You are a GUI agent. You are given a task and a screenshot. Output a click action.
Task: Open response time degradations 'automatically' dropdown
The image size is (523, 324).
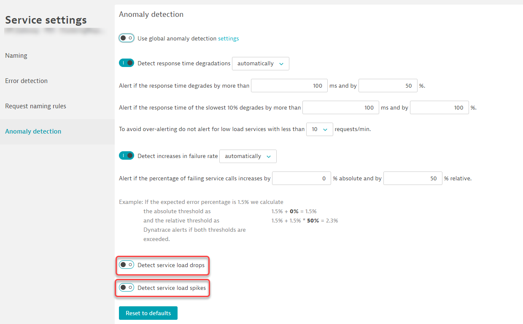pyautogui.click(x=260, y=64)
